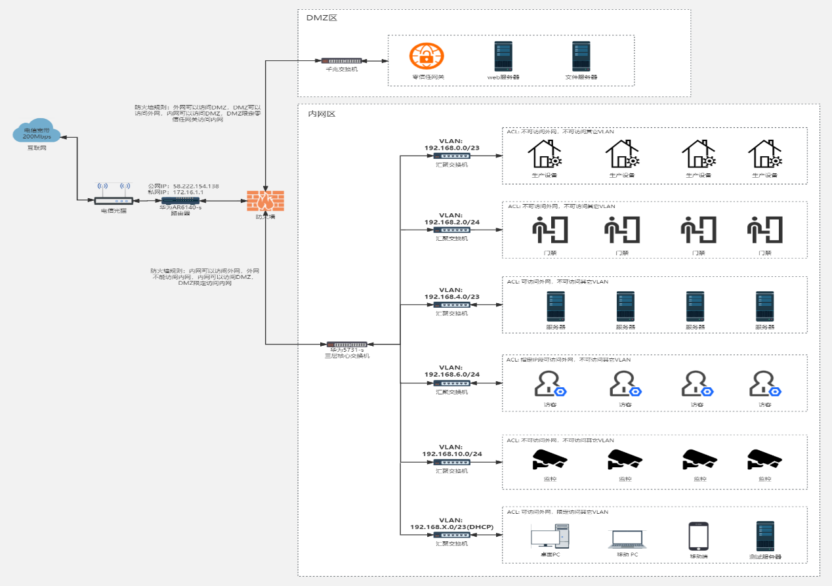Select the aggregation switch under VLAN 192.168.0.0/23
This screenshot has width=832, height=586.
pyautogui.click(x=451, y=156)
